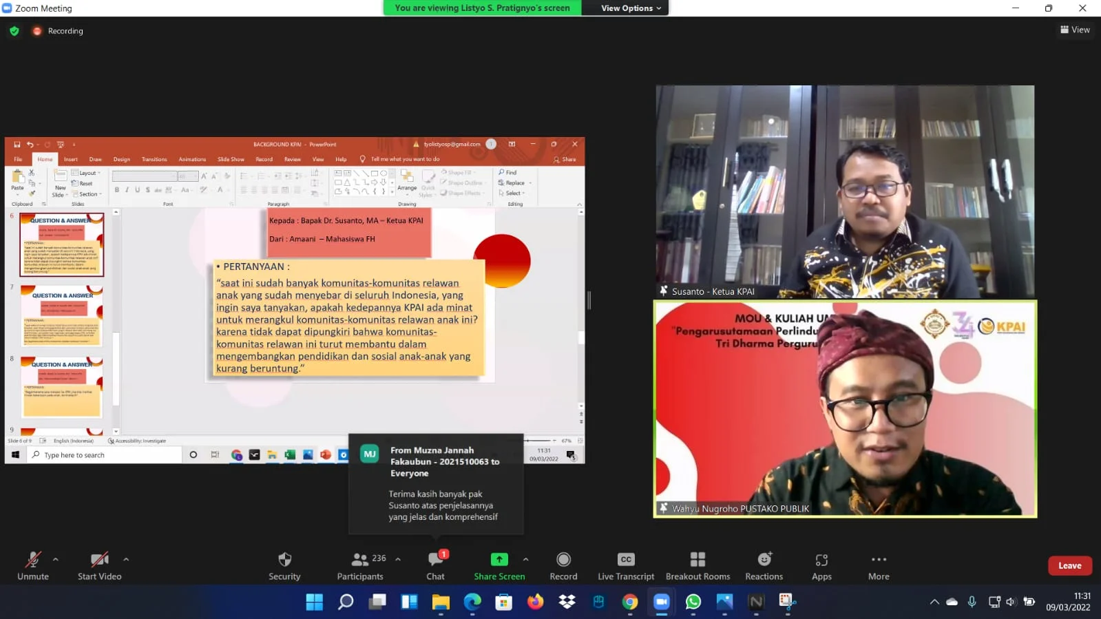The width and height of the screenshot is (1101, 619).
Task: Select Susanto - Ketua KPAI video tile
Action: (845, 191)
